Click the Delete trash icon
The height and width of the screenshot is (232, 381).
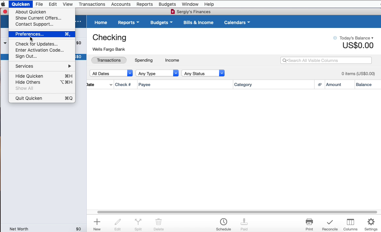pyautogui.click(x=158, y=225)
